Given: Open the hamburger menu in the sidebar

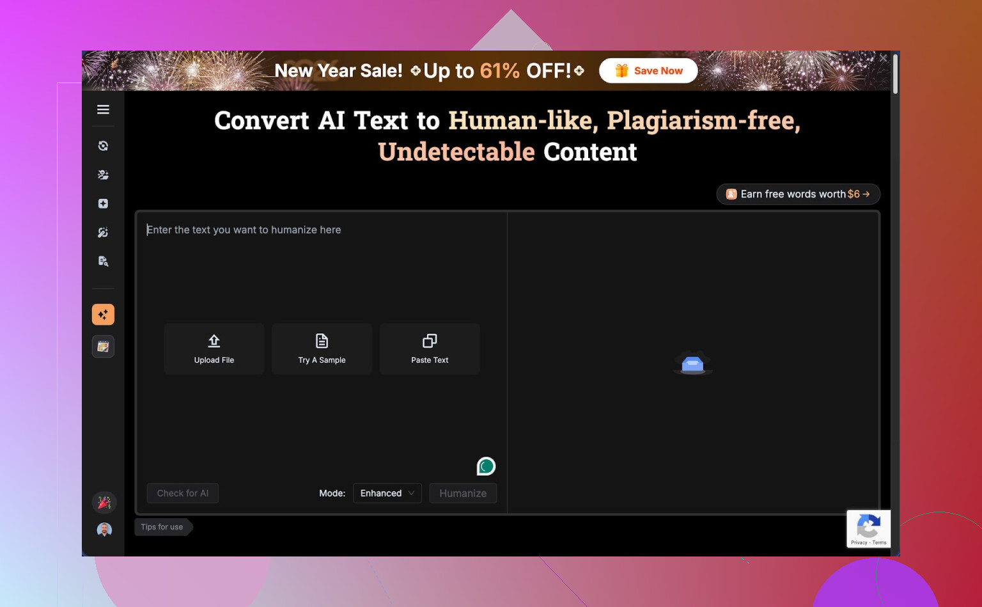Looking at the screenshot, I should point(103,109).
